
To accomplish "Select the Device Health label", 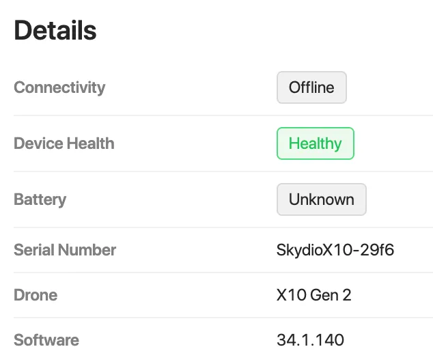I will pyautogui.click(x=64, y=143).
